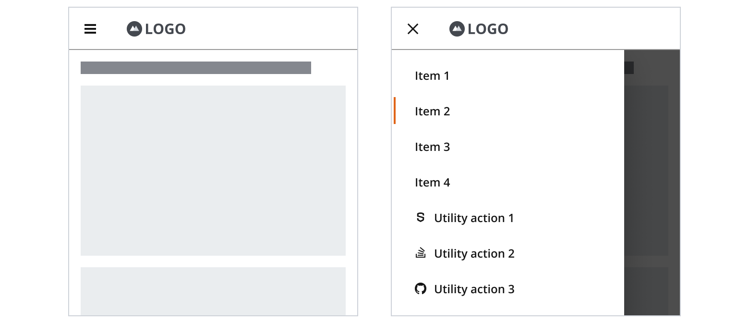
Task: Click the S shield icon beside Utility action 1
Action: coord(421,217)
